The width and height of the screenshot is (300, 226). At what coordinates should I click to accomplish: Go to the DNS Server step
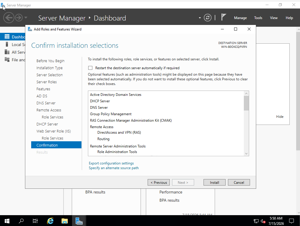click(x=46, y=103)
